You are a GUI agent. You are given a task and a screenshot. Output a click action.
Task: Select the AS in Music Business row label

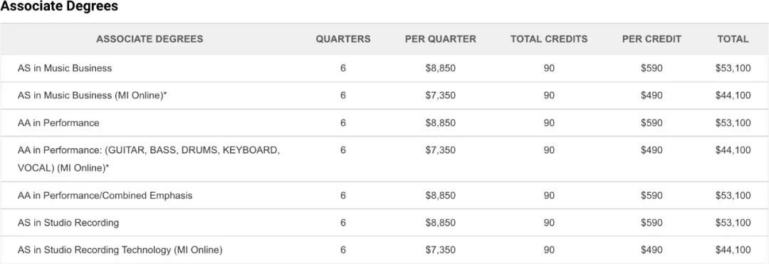point(65,68)
